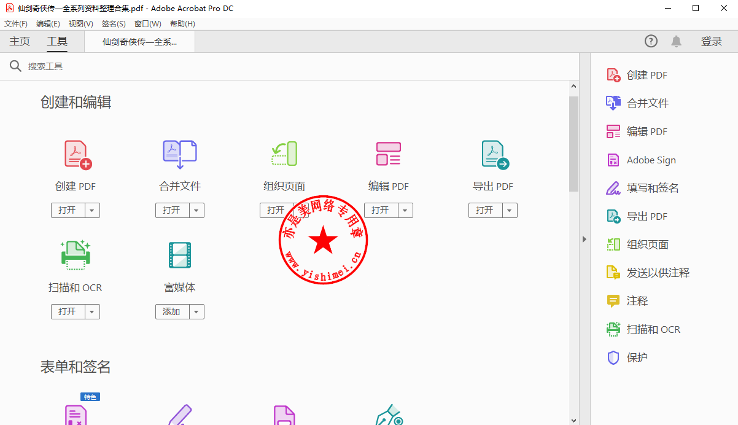Switch to the 主页 tab
The image size is (738, 425).
[x=20, y=41]
